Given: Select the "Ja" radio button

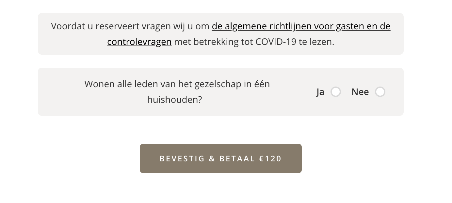Looking at the screenshot, I should [336, 92].
